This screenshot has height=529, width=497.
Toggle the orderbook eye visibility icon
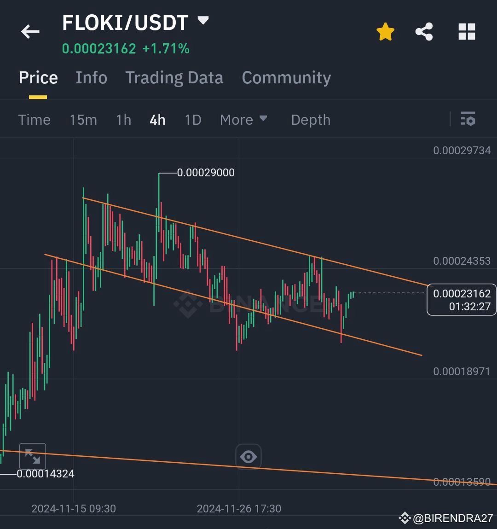point(248,456)
